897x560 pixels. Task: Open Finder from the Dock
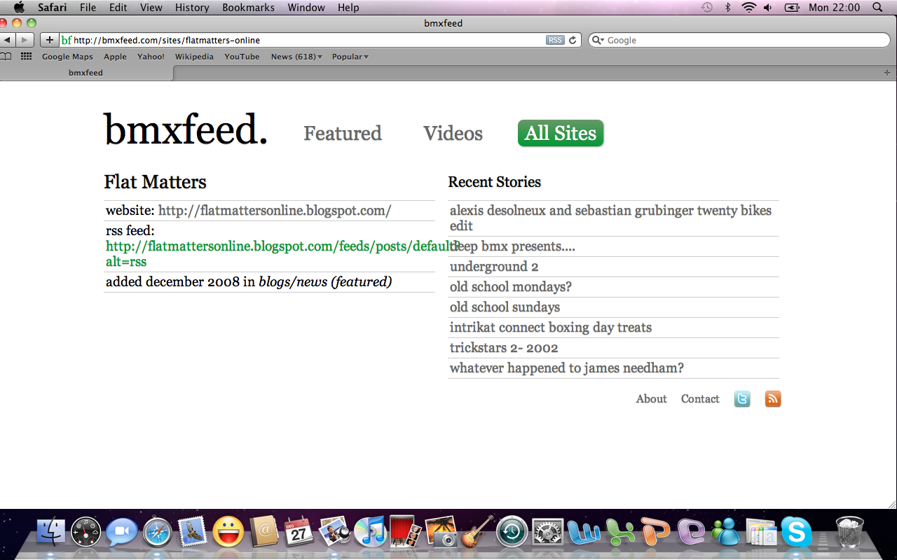(x=50, y=532)
